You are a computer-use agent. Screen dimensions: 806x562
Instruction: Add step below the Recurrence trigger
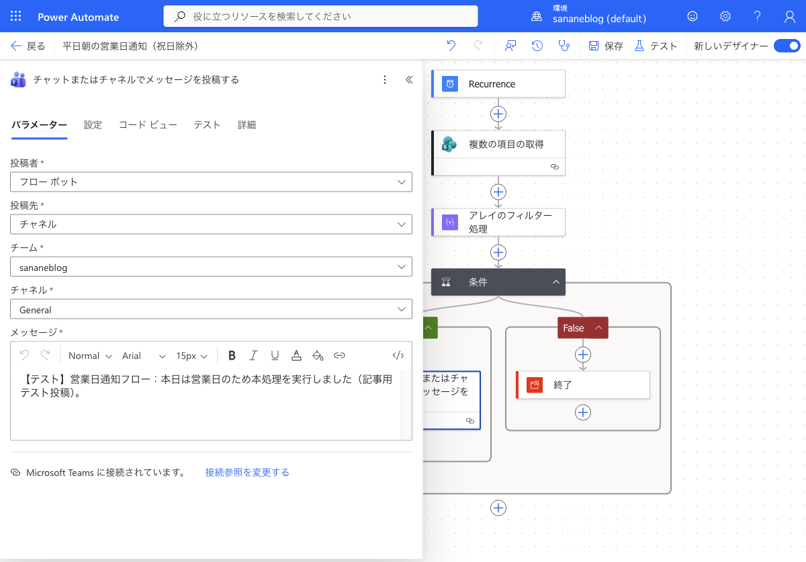coord(498,113)
